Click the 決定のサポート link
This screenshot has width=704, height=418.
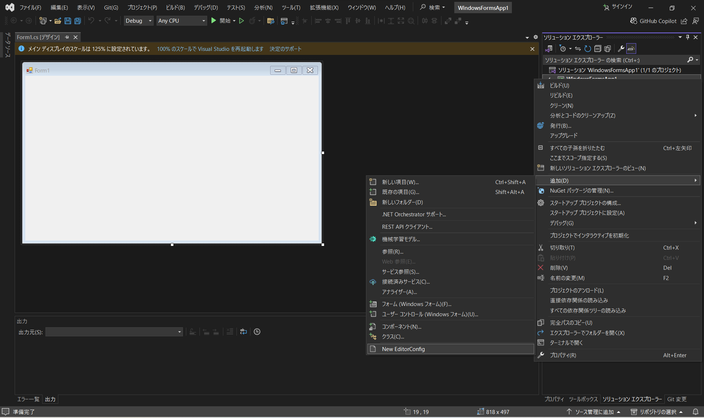[x=285, y=49]
